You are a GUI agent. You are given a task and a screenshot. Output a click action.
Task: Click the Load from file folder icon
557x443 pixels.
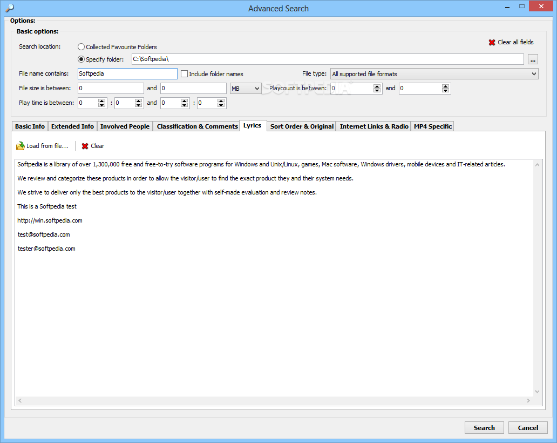[21, 146]
